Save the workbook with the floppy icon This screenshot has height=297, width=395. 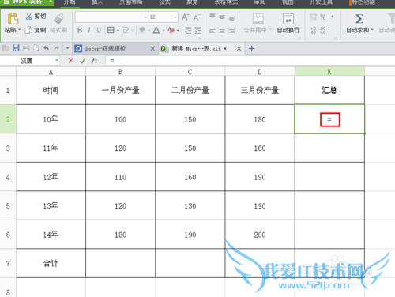point(16,48)
